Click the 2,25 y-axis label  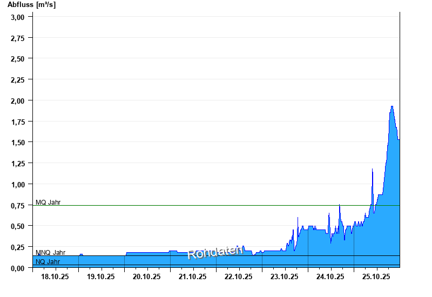pos(18,80)
